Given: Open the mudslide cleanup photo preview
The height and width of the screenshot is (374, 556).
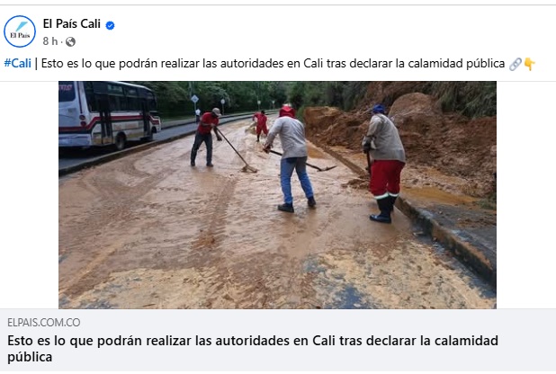Looking at the screenshot, I should [277, 195].
